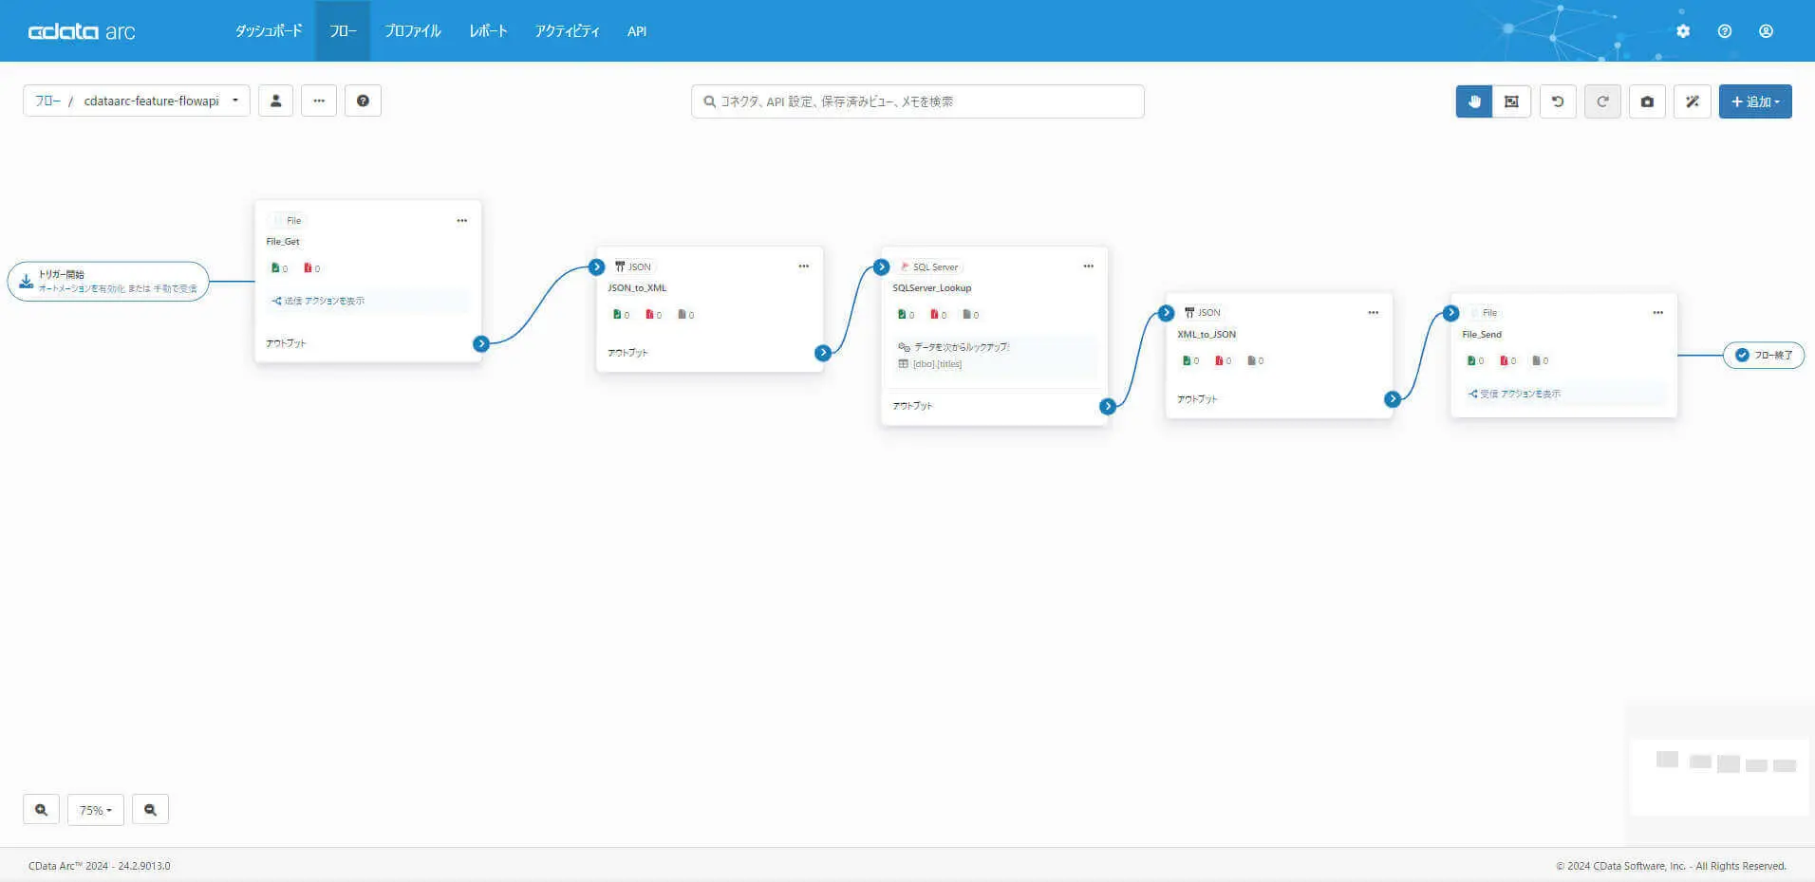
Task: Open the magic wand auto-arrange tool
Action: (1693, 101)
